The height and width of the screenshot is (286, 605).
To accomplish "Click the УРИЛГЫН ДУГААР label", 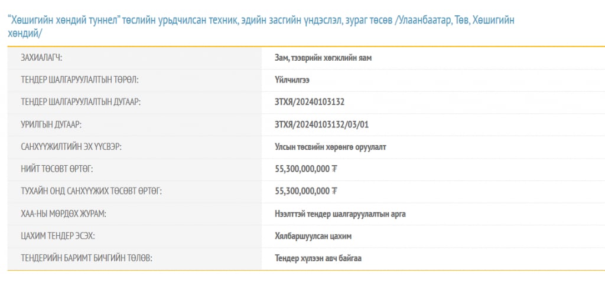I will pyautogui.click(x=51, y=124).
